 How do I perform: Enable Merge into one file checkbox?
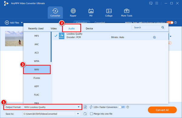[92, 113]
